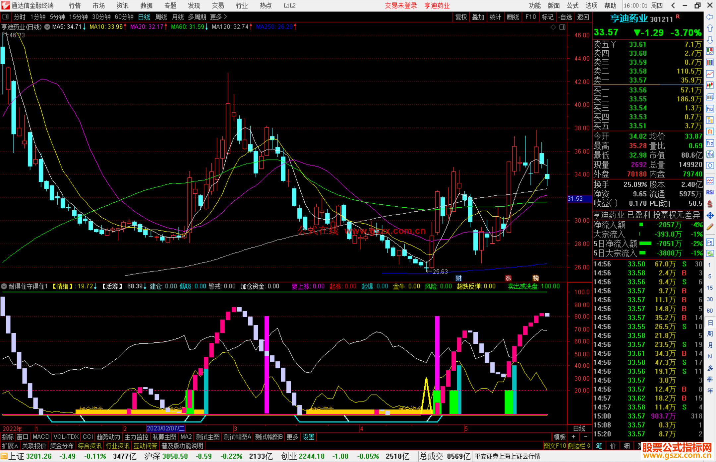716x462 pixels.
Task: Toggle the round icon beside 亨迪药业(日线) label
Action: point(47,27)
